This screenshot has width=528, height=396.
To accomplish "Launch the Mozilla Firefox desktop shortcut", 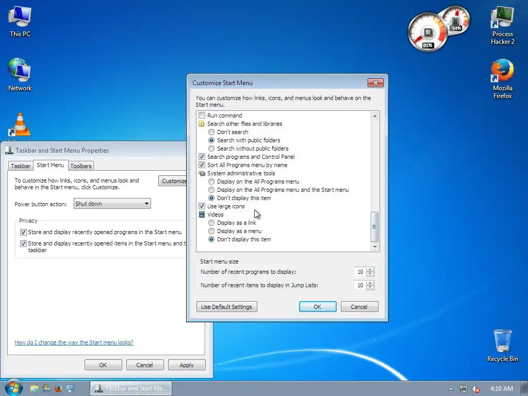I will [502, 79].
